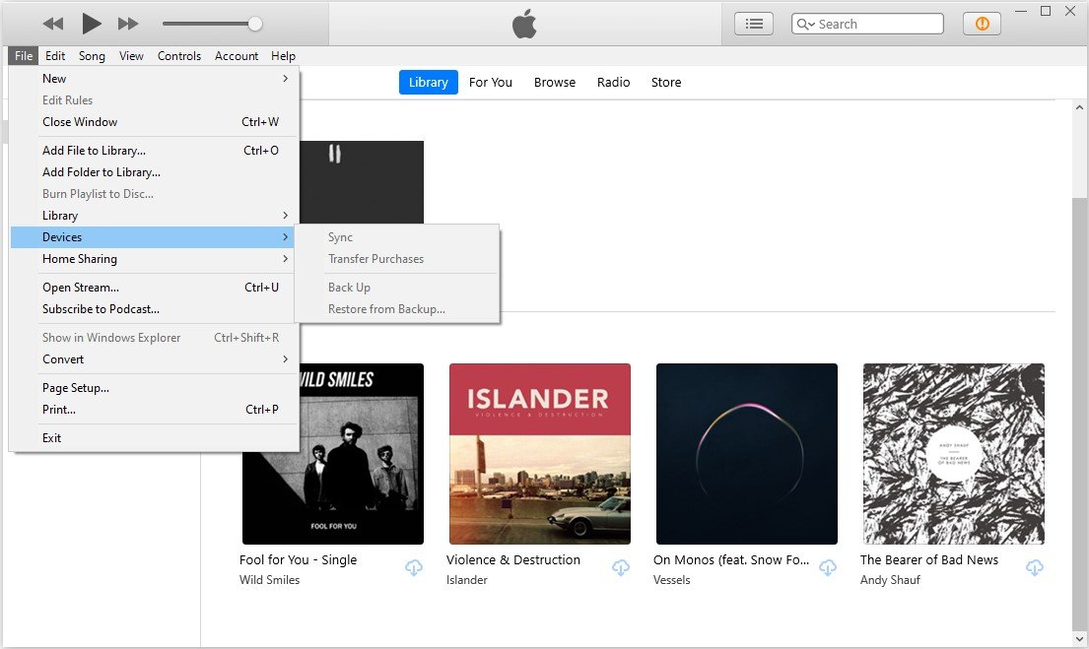
Task: Click the vertical scrollbar down arrow
Action: (1079, 639)
